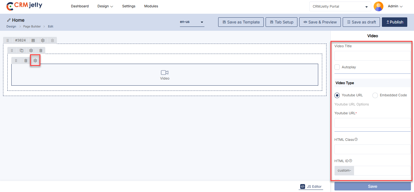Delete the Video widget using its trash icon
This screenshot has width=414, height=192.
click(26, 61)
